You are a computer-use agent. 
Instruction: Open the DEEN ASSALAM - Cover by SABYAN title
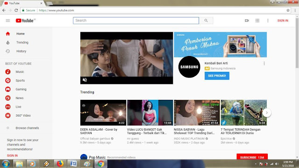[99, 131]
